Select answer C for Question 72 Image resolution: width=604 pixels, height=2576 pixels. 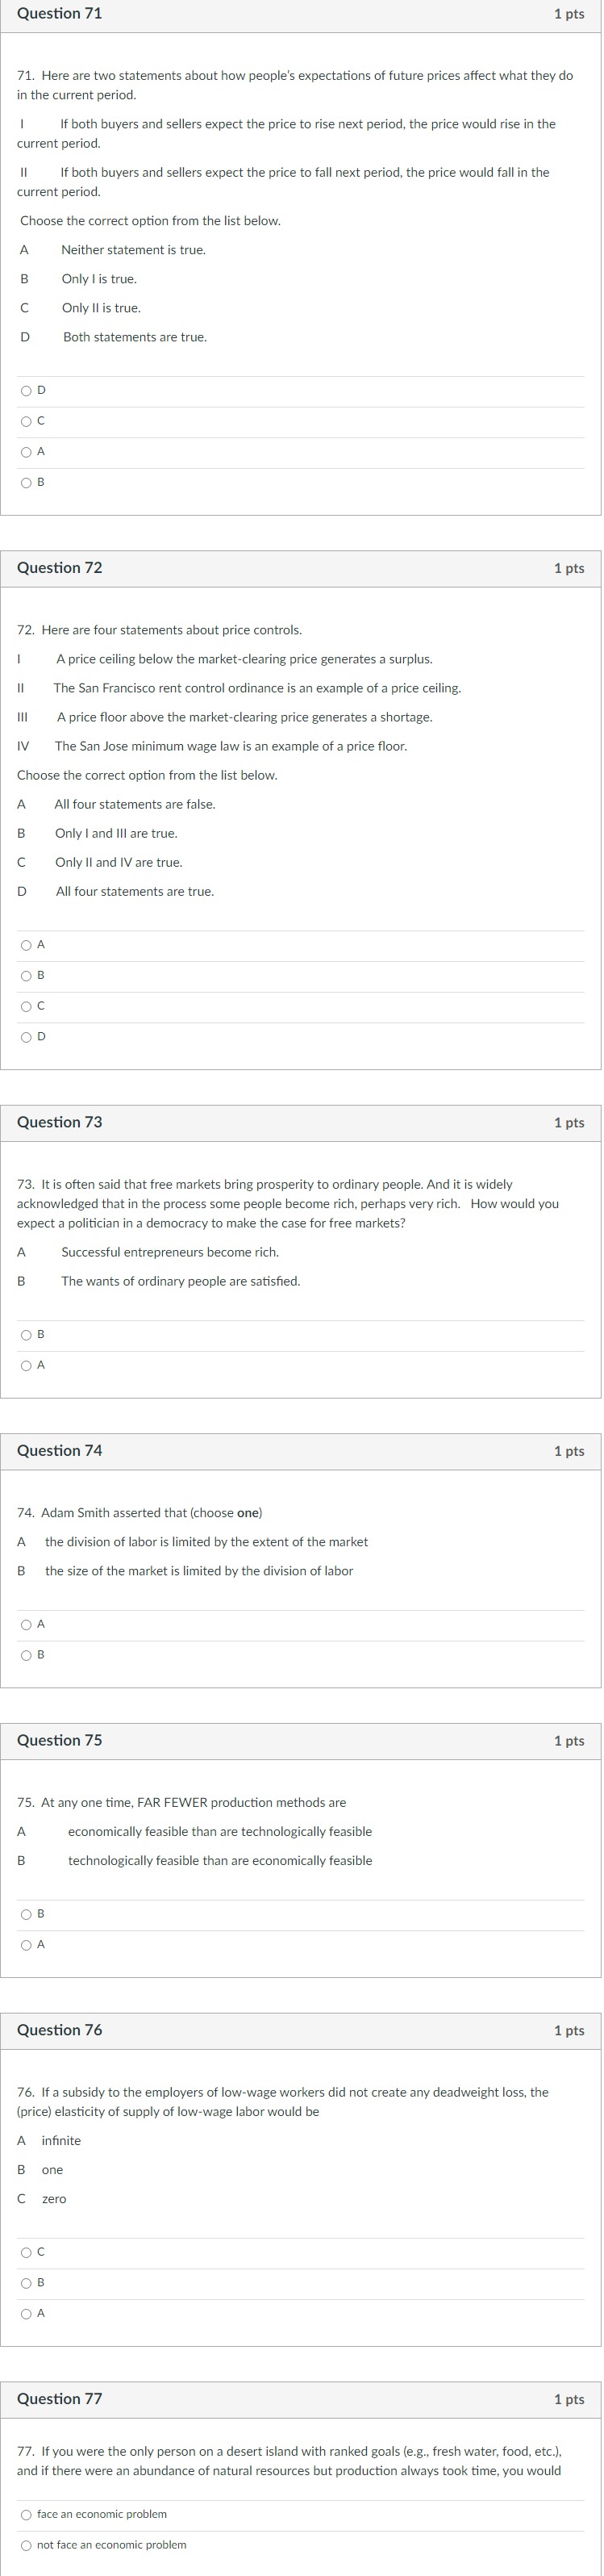click(x=27, y=1006)
